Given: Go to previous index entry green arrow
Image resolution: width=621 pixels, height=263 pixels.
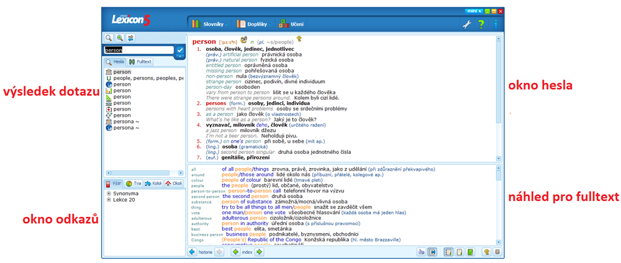Looking at the screenshot, I should [235, 252].
